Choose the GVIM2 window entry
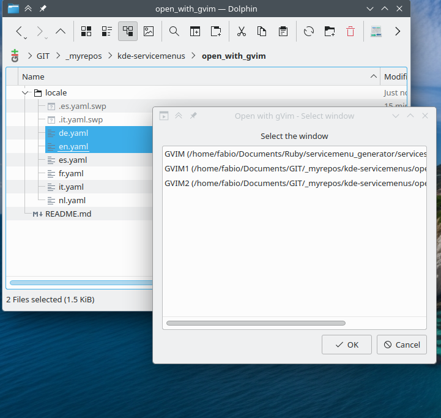This screenshot has height=418, width=441. point(294,183)
